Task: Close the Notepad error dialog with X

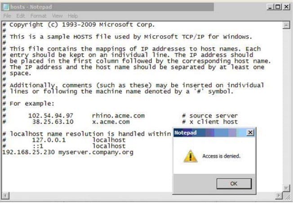Action: click(250, 132)
